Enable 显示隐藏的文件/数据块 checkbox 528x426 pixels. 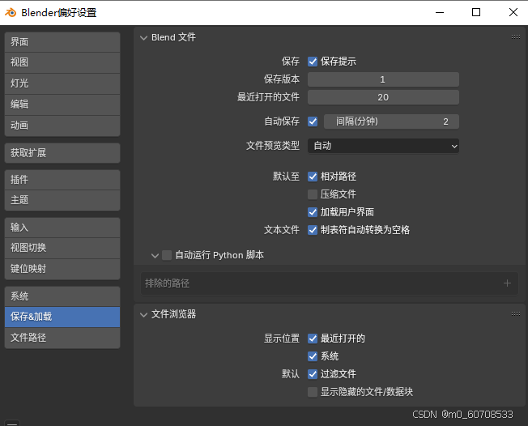pyautogui.click(x=313, y=392)
